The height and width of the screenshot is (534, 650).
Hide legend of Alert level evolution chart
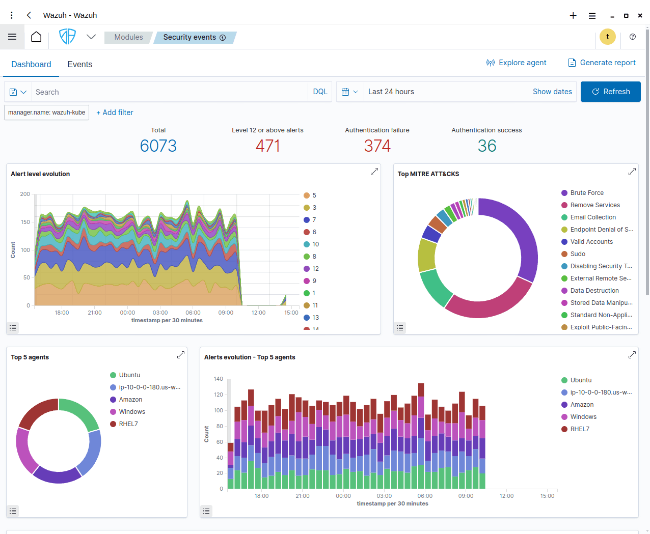tap(13, 328)
